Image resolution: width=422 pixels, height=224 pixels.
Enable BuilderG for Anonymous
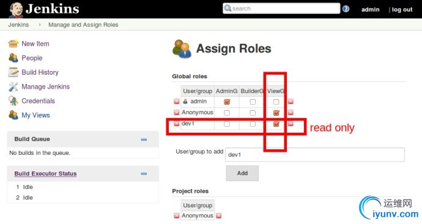tap(253, 113)
